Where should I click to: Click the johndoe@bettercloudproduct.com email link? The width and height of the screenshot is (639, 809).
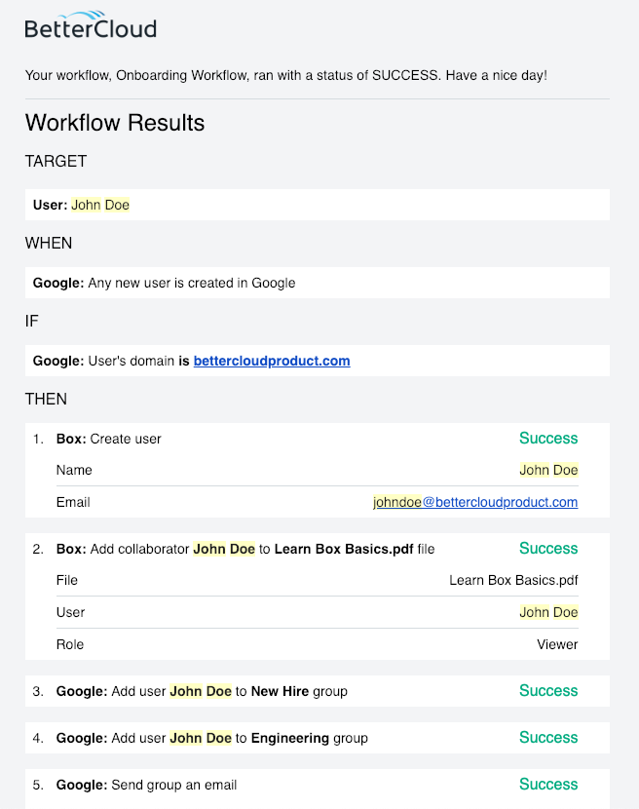[x=475, y=502]
